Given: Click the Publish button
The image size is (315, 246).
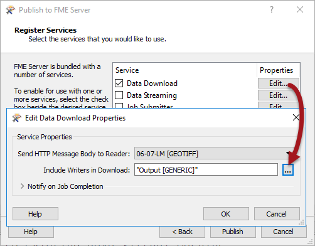Looking at the screenshot, I should point(233,232).
